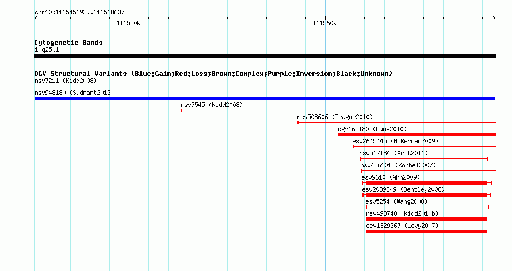Click the 10q25.1 band label

(x=47, y=49)
